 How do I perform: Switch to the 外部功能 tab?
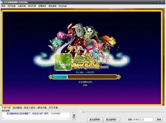(6, 107)
